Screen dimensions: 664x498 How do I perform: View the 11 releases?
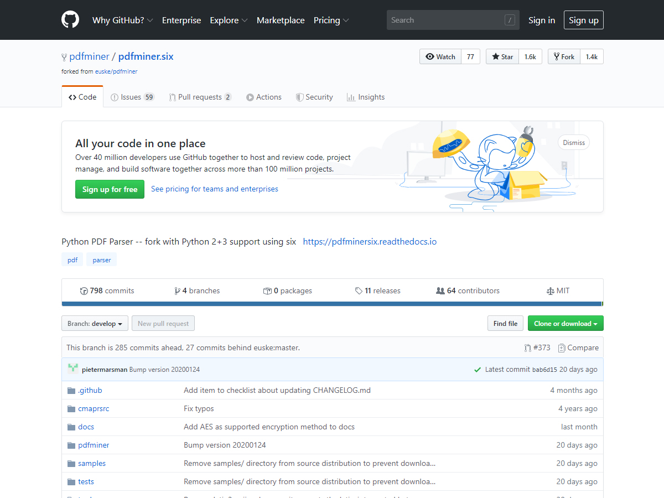coord(378,290)
